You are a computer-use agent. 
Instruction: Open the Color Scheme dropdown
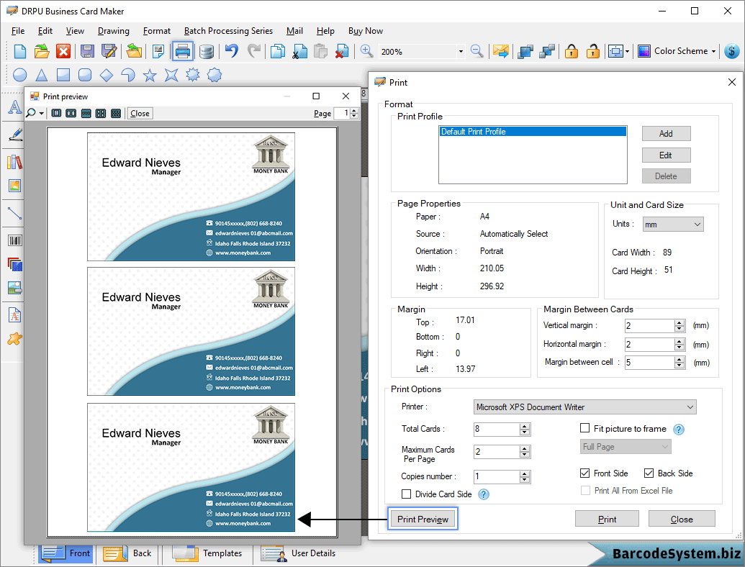(677, 51)
